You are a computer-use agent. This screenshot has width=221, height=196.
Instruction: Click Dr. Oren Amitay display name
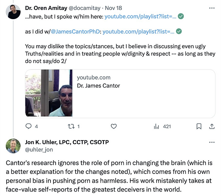point(46,8)
